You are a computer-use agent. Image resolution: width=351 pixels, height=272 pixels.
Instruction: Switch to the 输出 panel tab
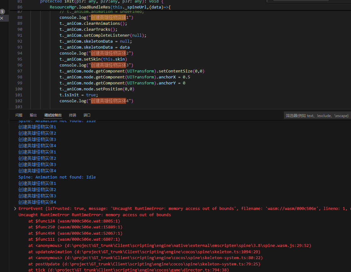(33, 115)
